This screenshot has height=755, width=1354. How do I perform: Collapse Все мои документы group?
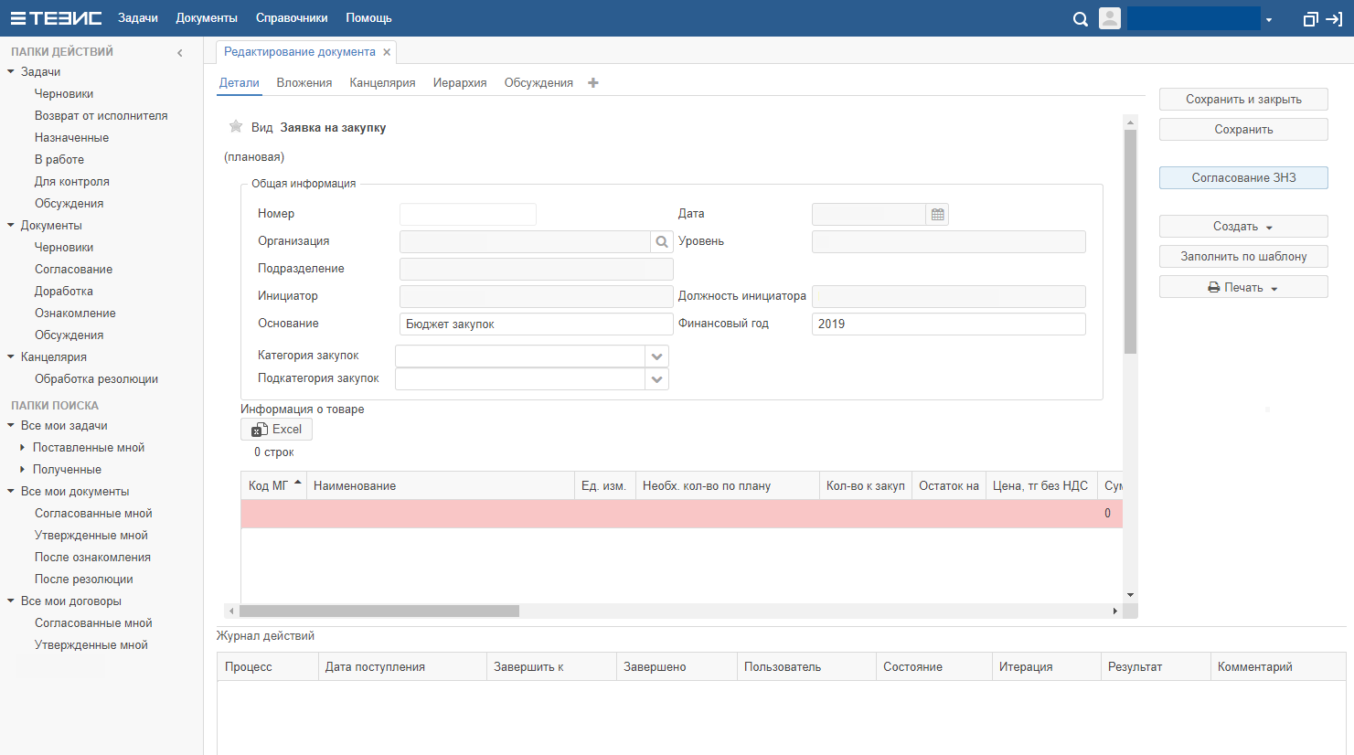pos(11,491)
